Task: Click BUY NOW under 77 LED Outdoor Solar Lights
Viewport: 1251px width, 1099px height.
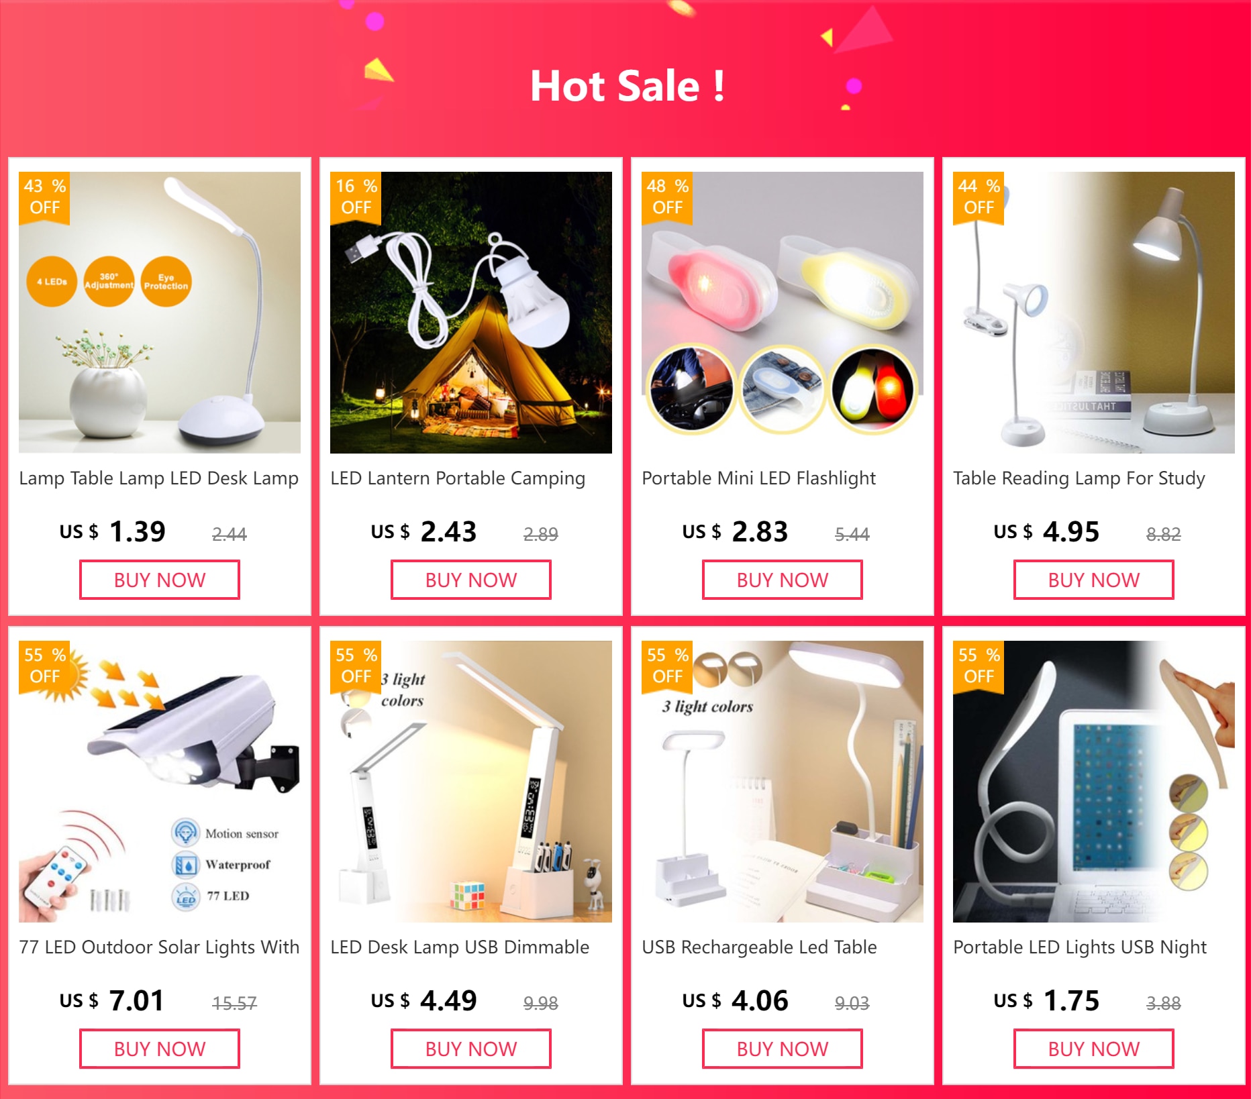Action: (160, 1049)
